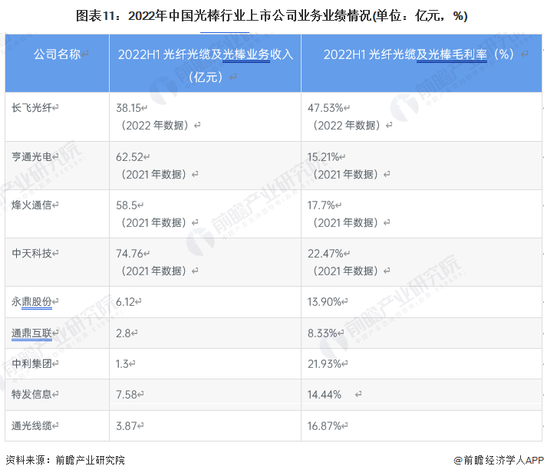Select the 长飞光纤 row label

click(x=31, y=108)
